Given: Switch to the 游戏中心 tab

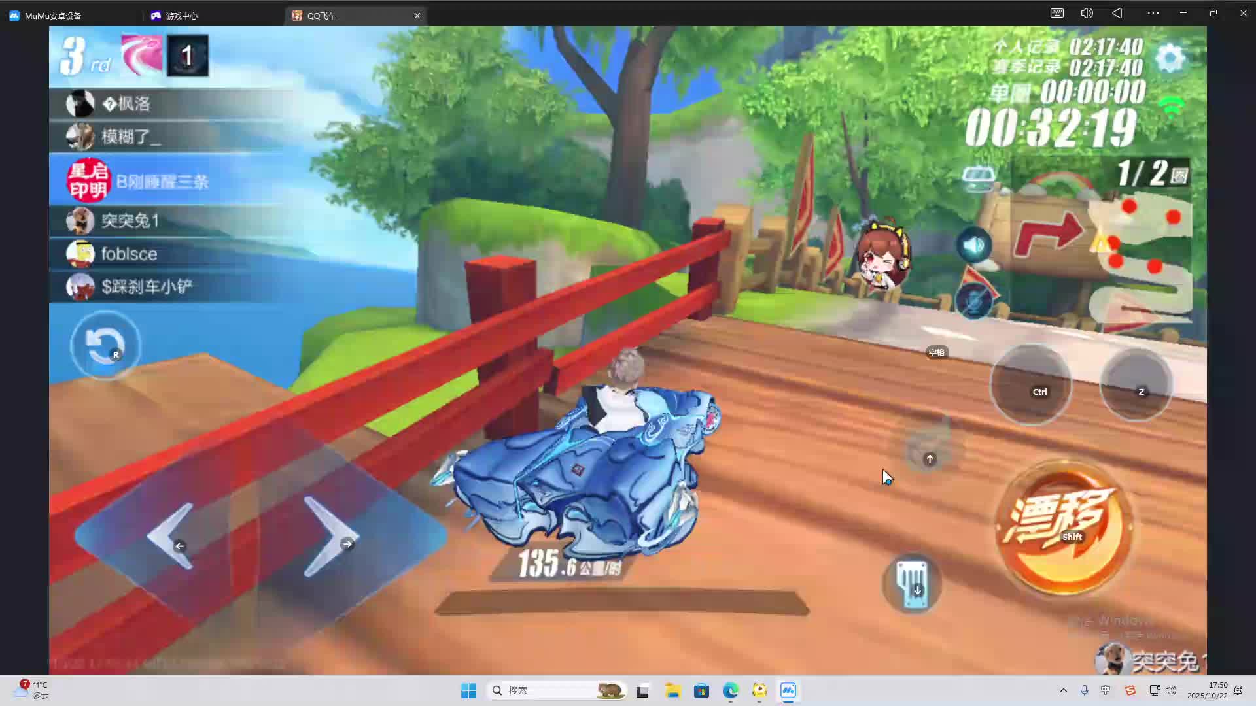Looking at the screenshot, I should tap(181, 16).
